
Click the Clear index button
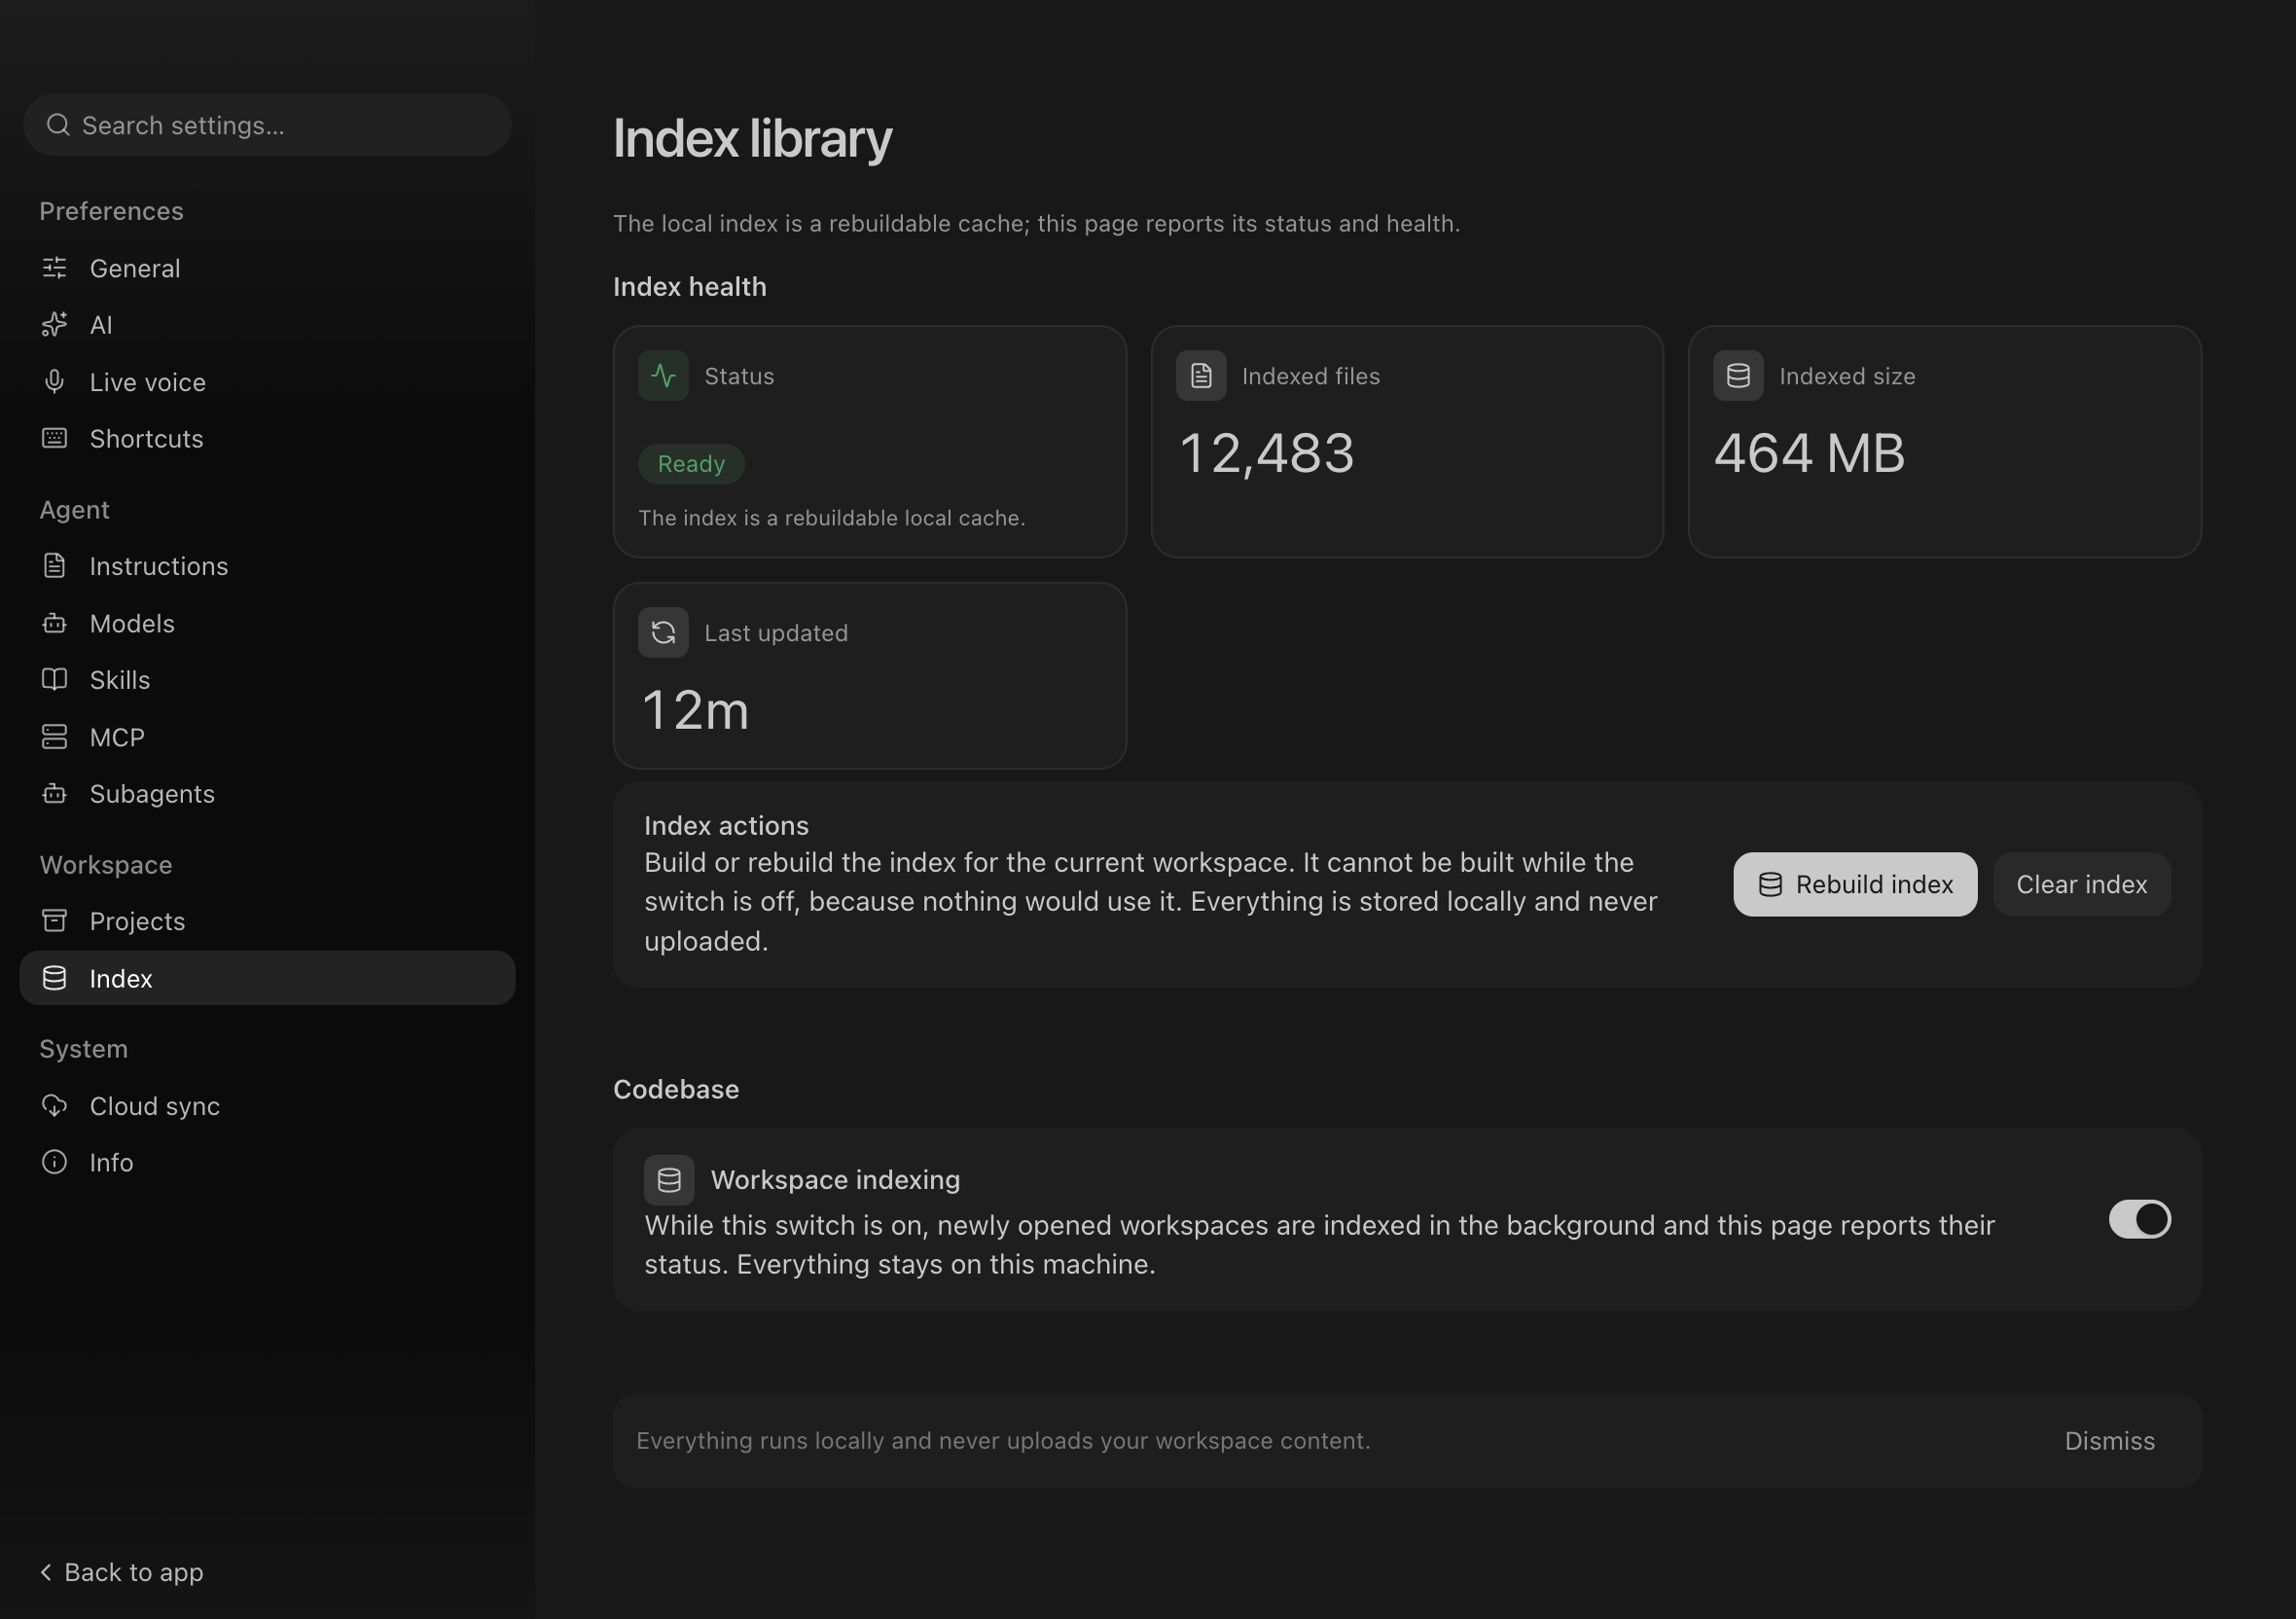[2082, 884]
